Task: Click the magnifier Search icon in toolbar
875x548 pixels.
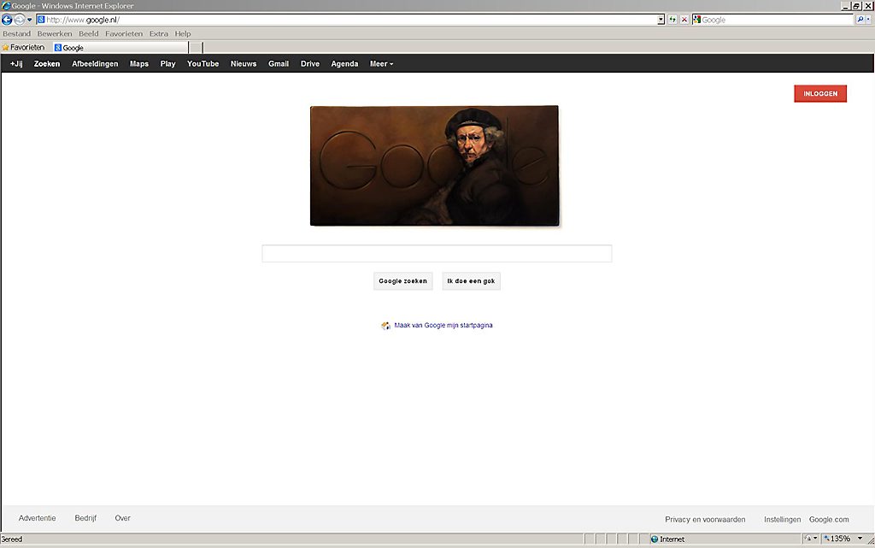Action: coord(860,20)
